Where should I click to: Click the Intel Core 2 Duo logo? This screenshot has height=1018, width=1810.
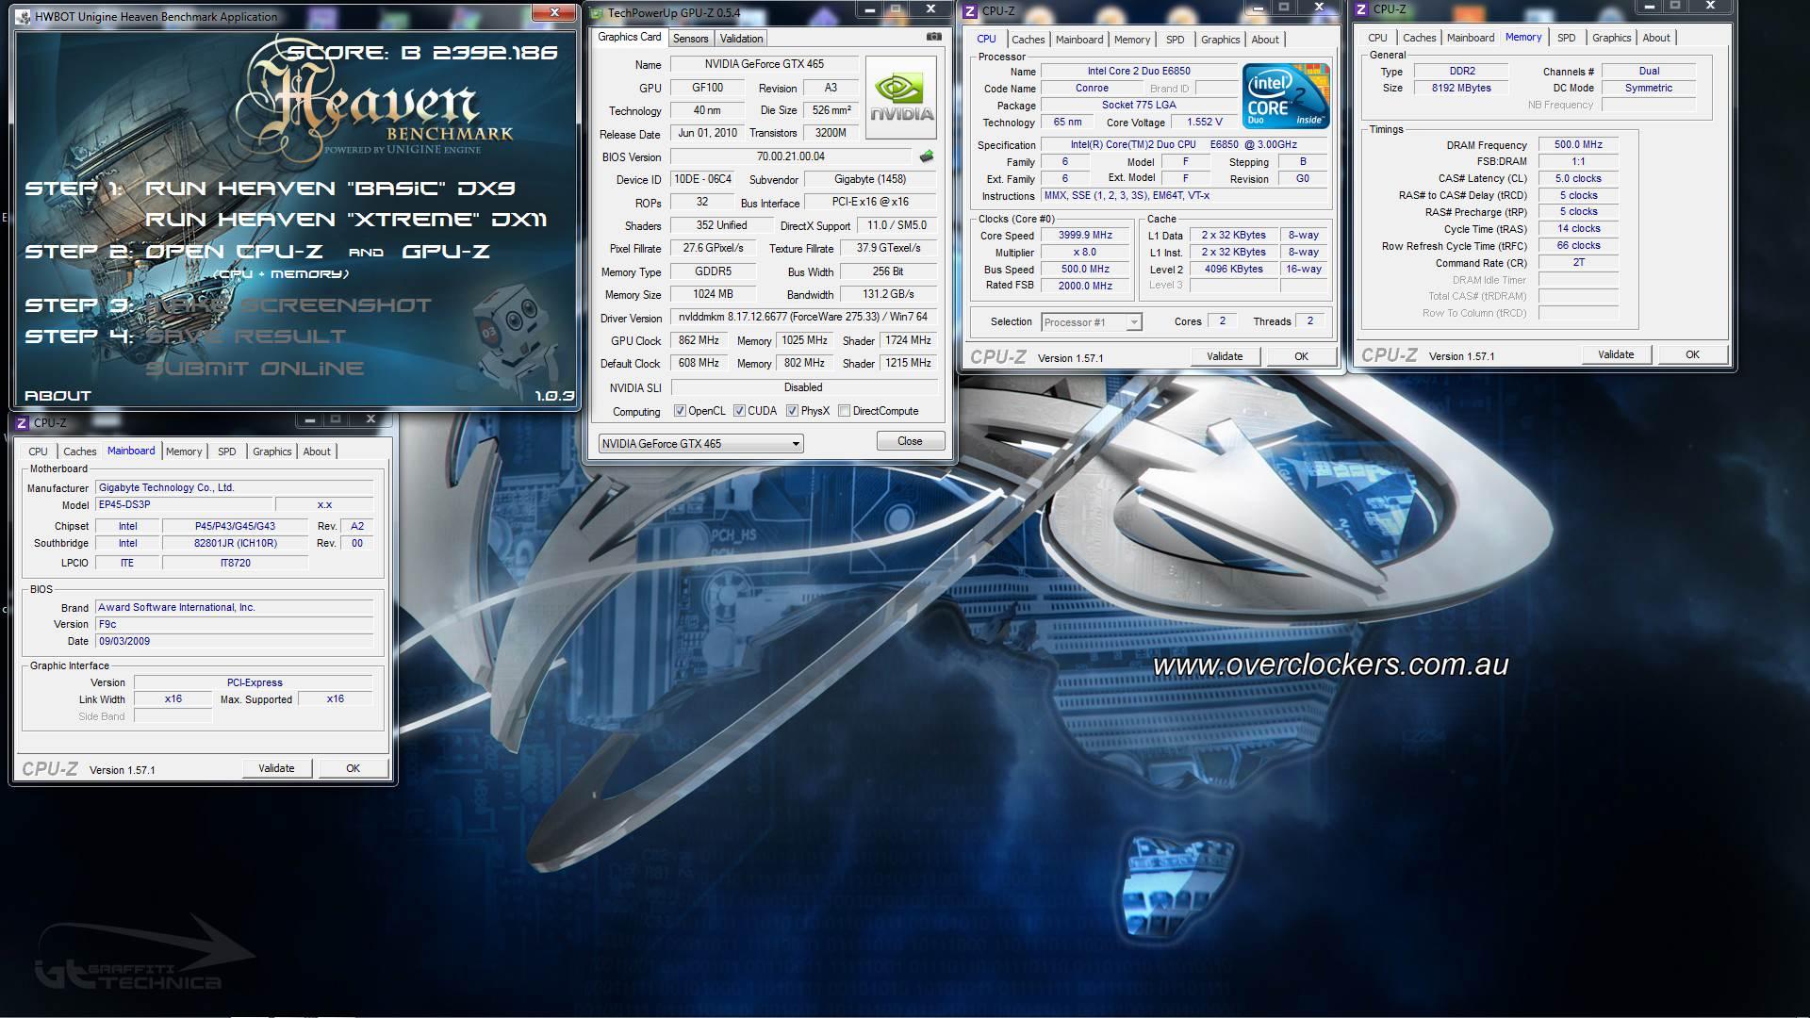1286,96
